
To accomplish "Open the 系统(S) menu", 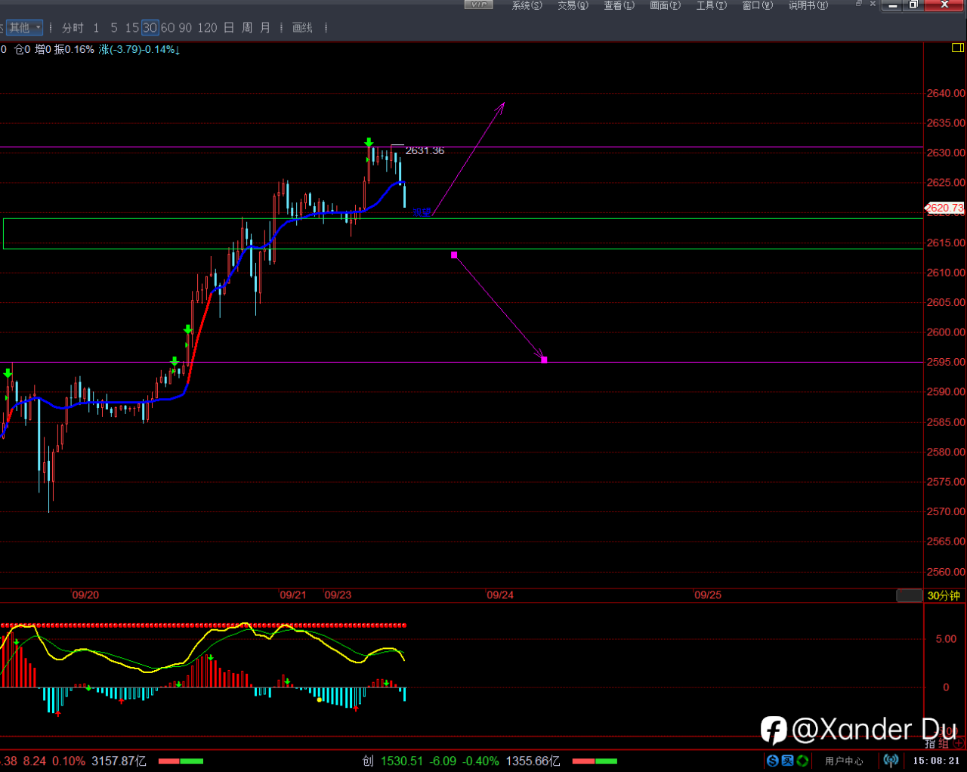I will coord(527,5).
